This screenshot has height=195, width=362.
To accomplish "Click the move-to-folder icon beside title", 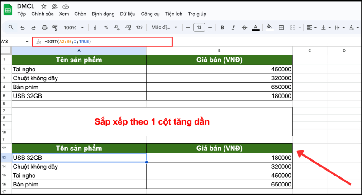I will click(x=55, y=6).
